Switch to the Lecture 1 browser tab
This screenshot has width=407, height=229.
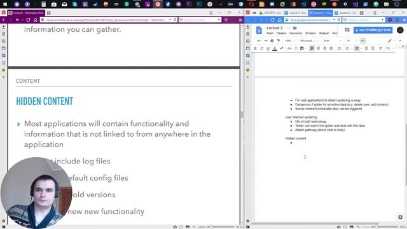click(x=295, y=13)
